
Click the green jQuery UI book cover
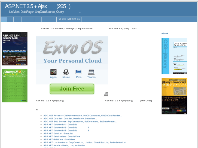14,86
